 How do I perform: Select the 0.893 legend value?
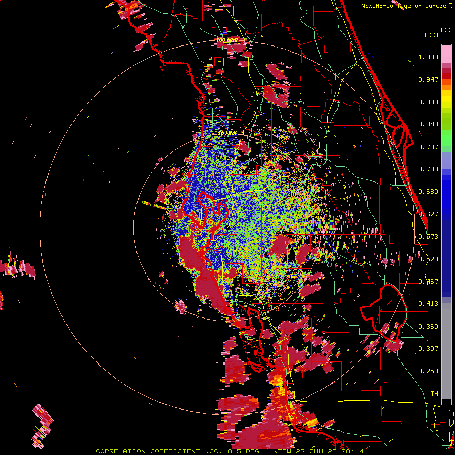[x=428, y=102]
